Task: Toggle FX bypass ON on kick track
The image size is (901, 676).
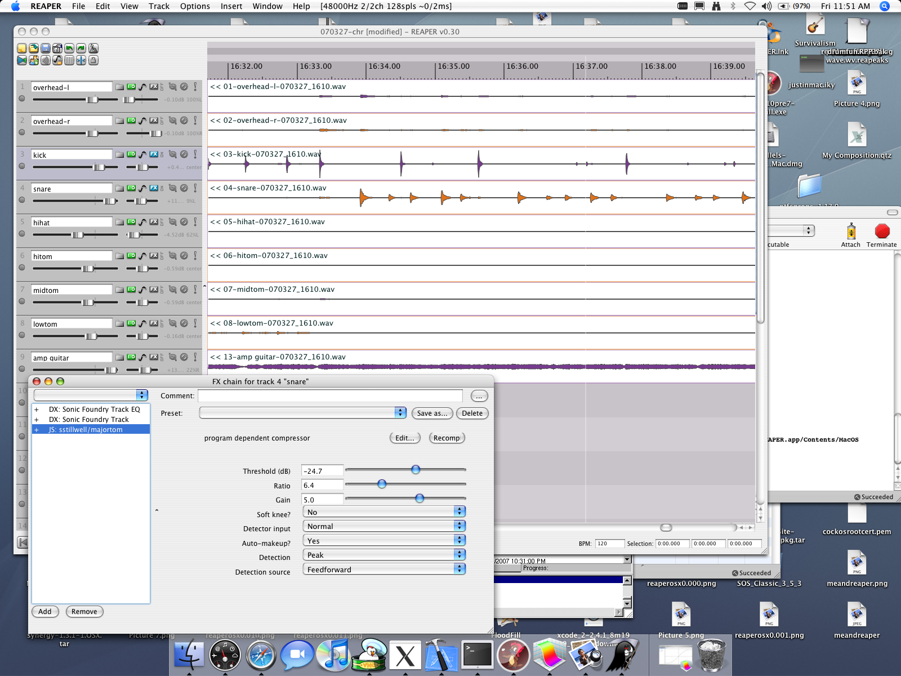Action: 162,154
